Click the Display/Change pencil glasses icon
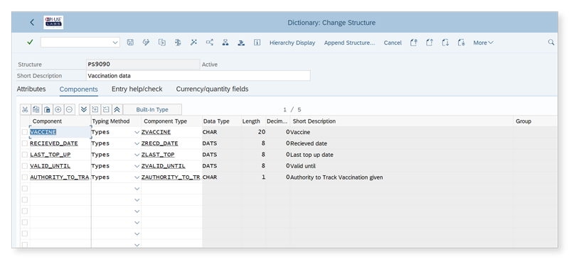The width and height of the screenshot is (569, 259). 147,43
